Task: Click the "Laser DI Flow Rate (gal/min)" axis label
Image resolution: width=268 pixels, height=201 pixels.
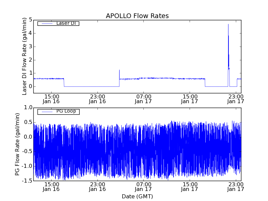Action: coord(24,56)
